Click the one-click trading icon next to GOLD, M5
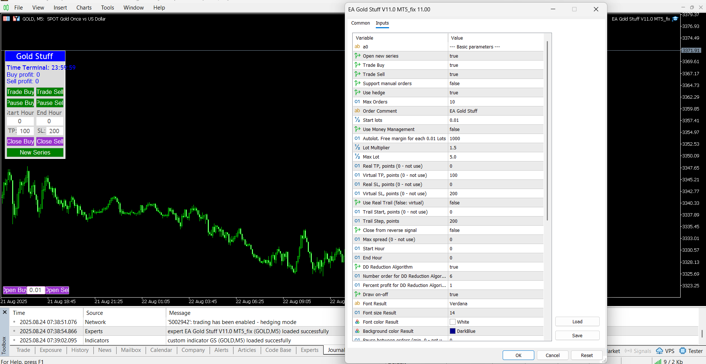 tap(16, 19)
